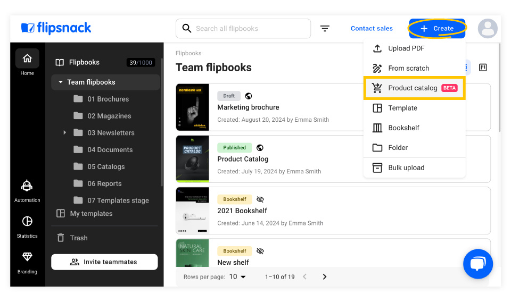Click the globe icon on Product Catalog
Image resolution: width=511 pixels, height=302 pixels.
tap(260, 148)
